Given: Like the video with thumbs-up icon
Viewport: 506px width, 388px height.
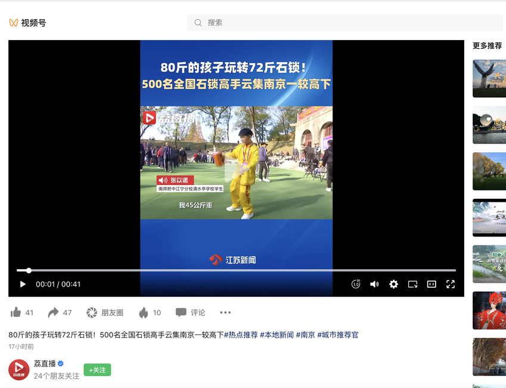Looking at the screenshot, I should (x=16, y=312).
